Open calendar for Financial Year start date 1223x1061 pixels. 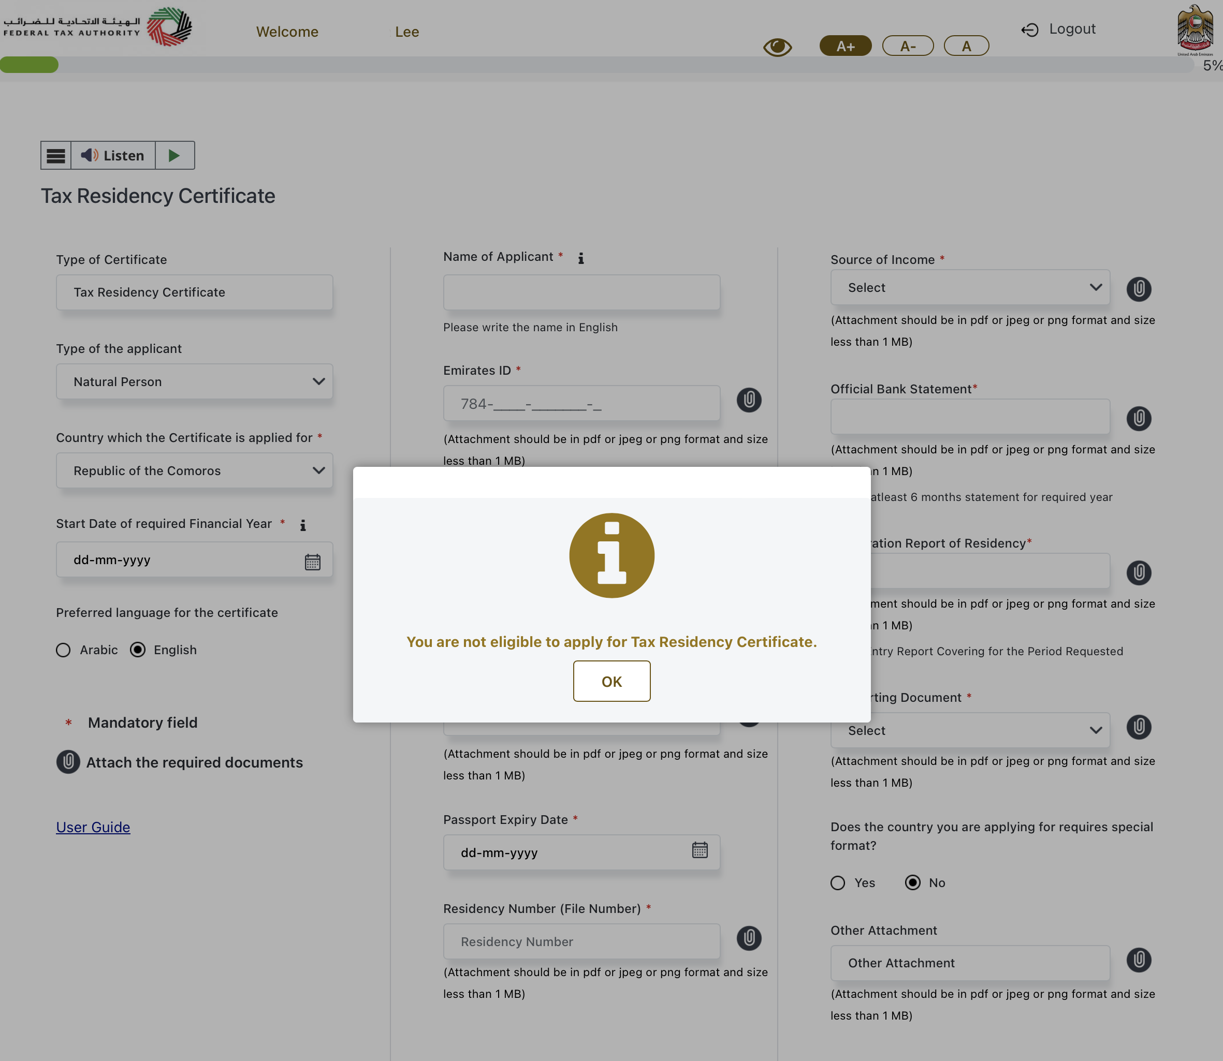point(312,561)
